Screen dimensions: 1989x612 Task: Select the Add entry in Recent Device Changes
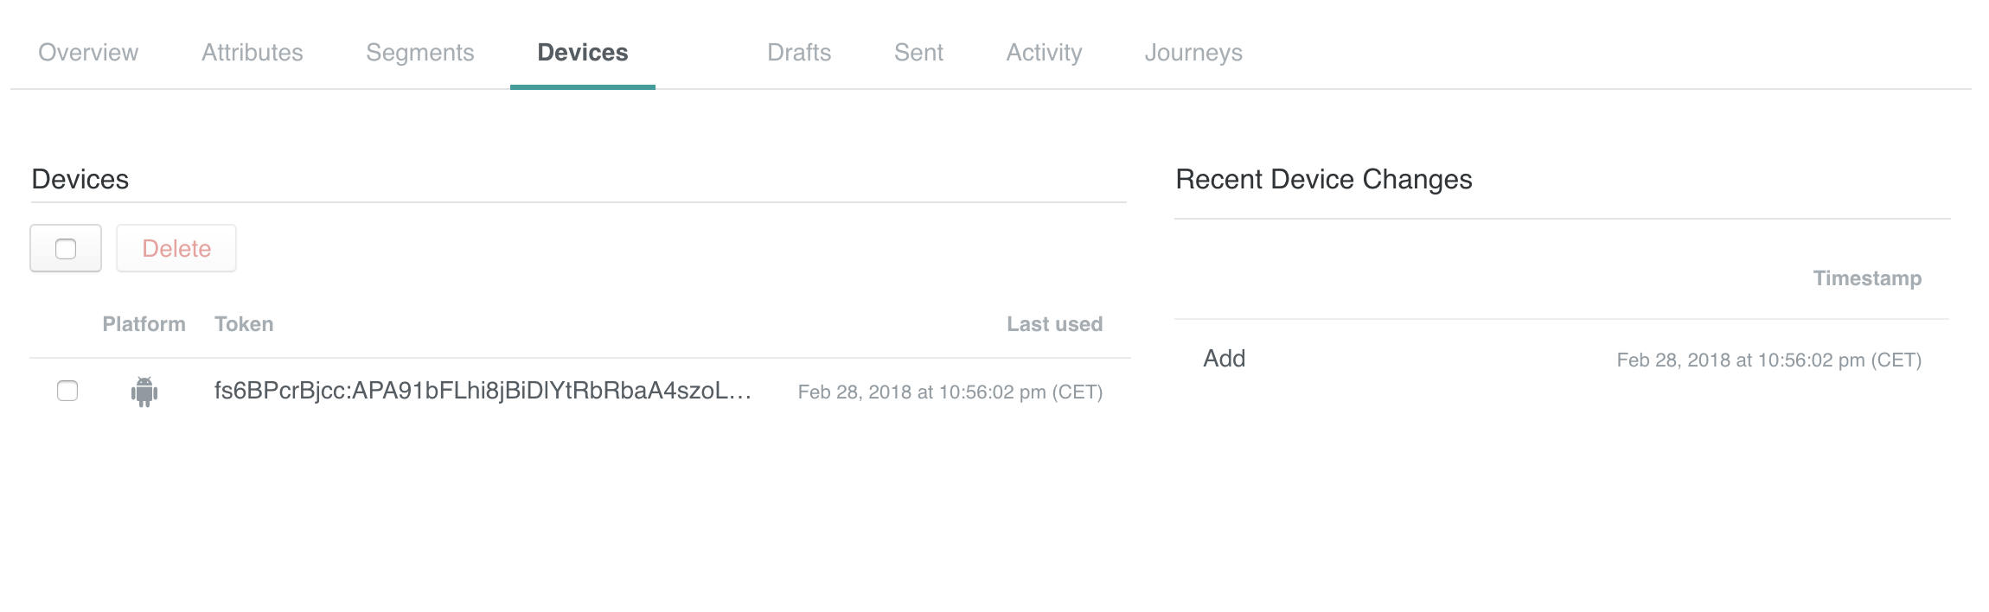[x=1224, y=359]
